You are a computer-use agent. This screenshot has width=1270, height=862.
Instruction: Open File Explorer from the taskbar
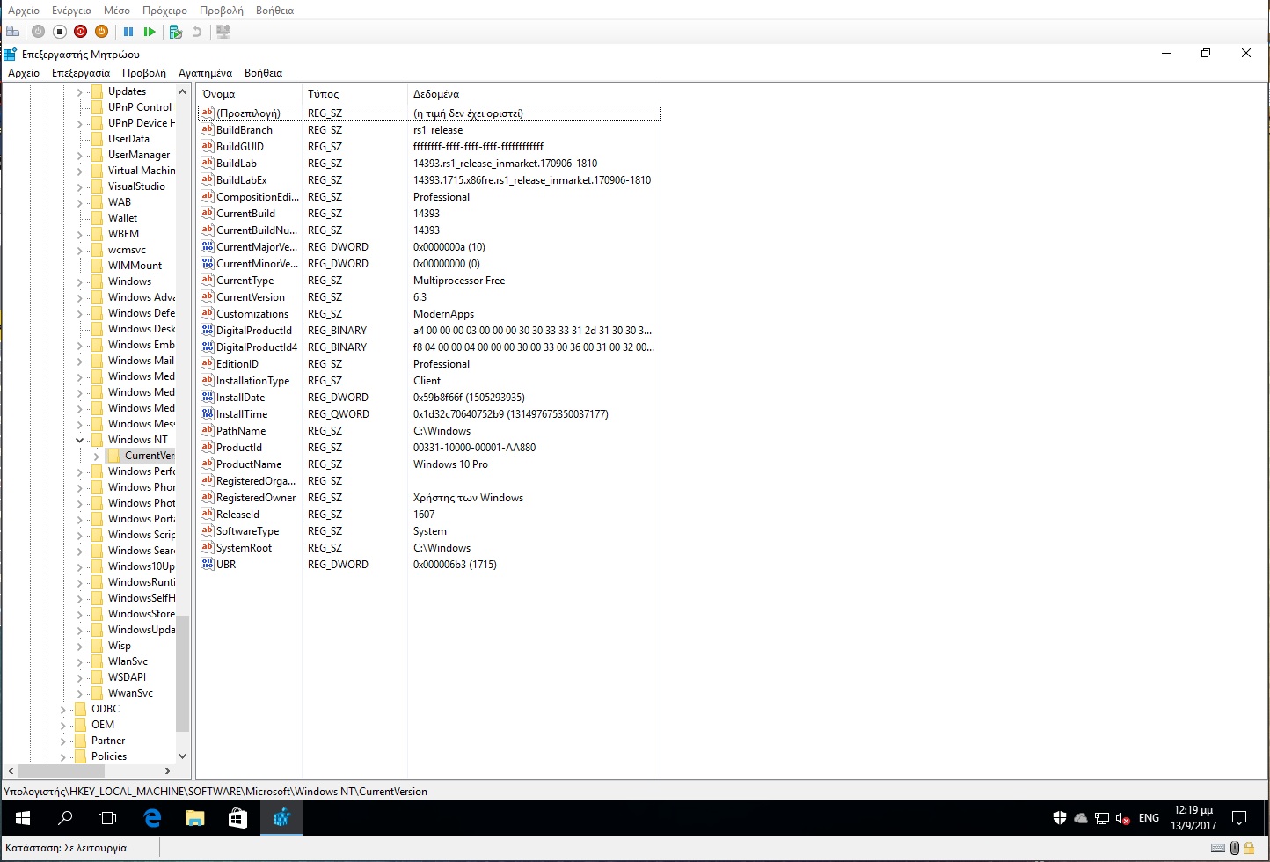pos(194,818)
